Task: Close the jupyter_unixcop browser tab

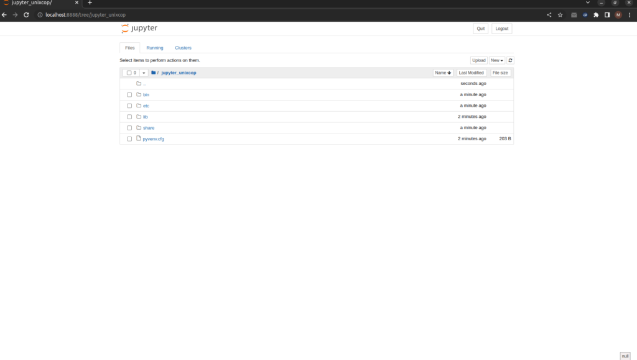Action: point(77,3)
